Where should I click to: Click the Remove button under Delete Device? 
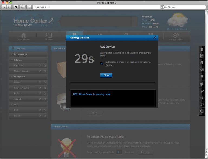tap(145, 152)
